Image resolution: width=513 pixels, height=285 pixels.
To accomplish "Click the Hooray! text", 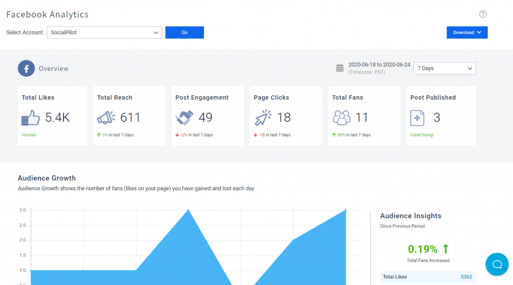I will point(29,135).
